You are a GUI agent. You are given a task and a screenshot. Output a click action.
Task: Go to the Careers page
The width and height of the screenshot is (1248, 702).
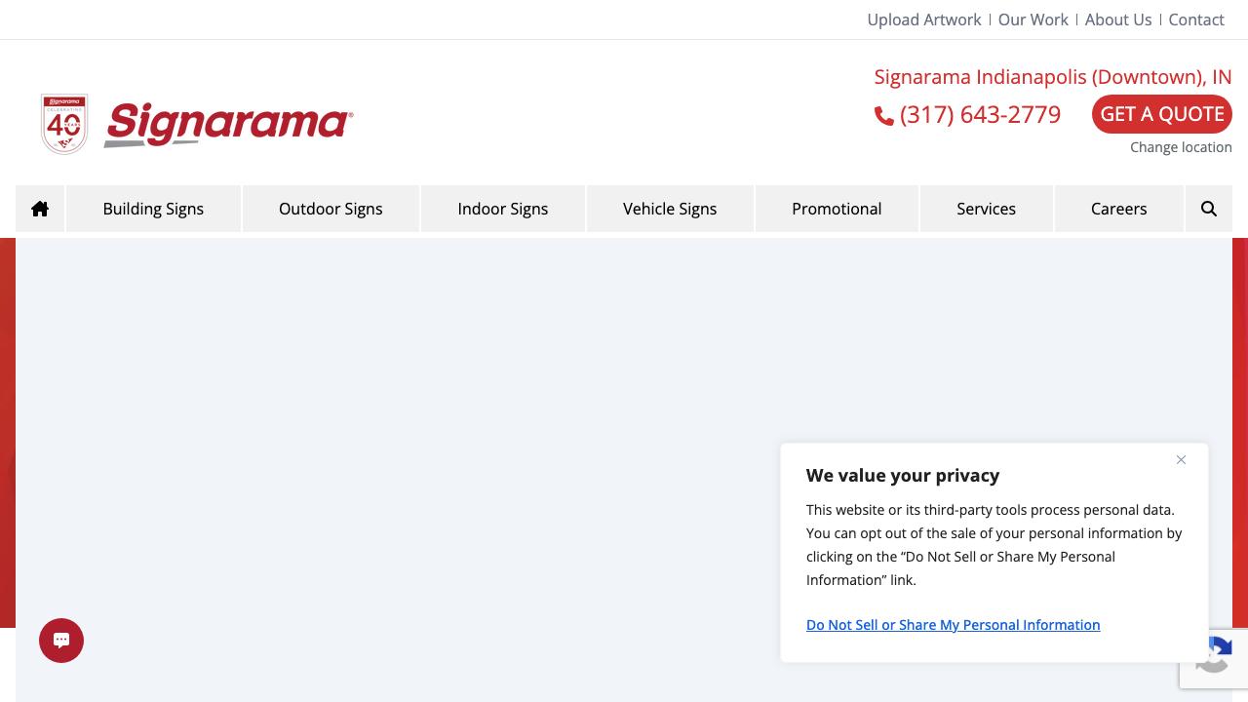pos(1118,209)
